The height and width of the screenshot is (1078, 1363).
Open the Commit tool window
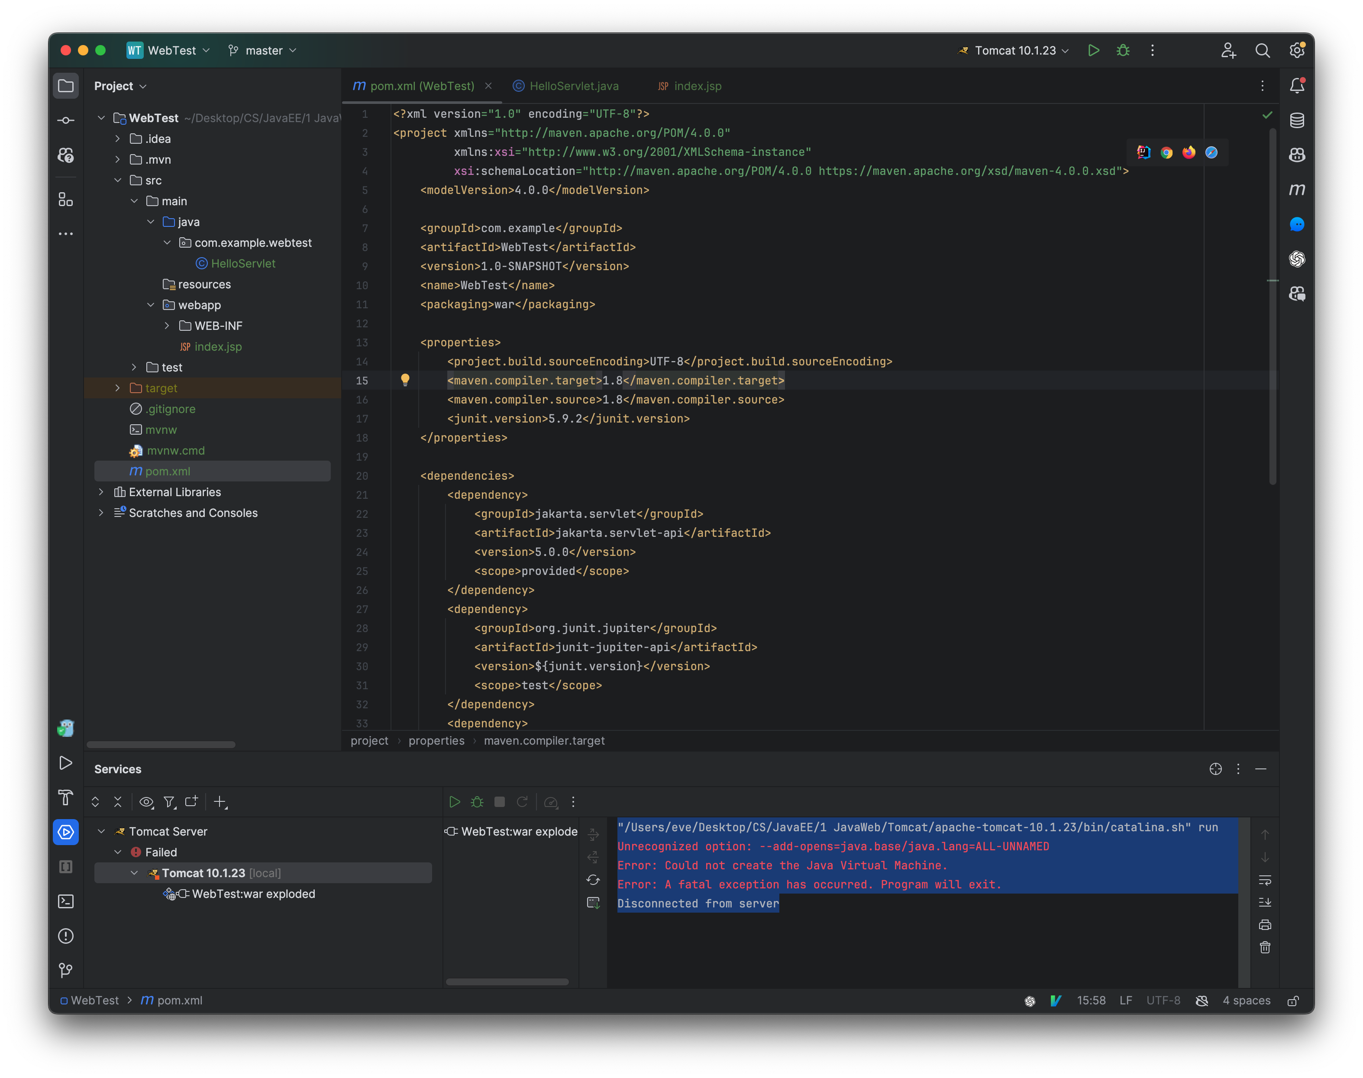point(66,119)
